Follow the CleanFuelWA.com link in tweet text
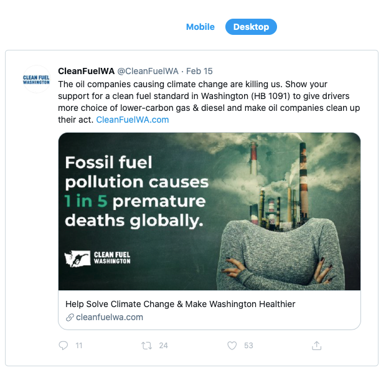The image size is (381, 370). (x=133, y=120)
